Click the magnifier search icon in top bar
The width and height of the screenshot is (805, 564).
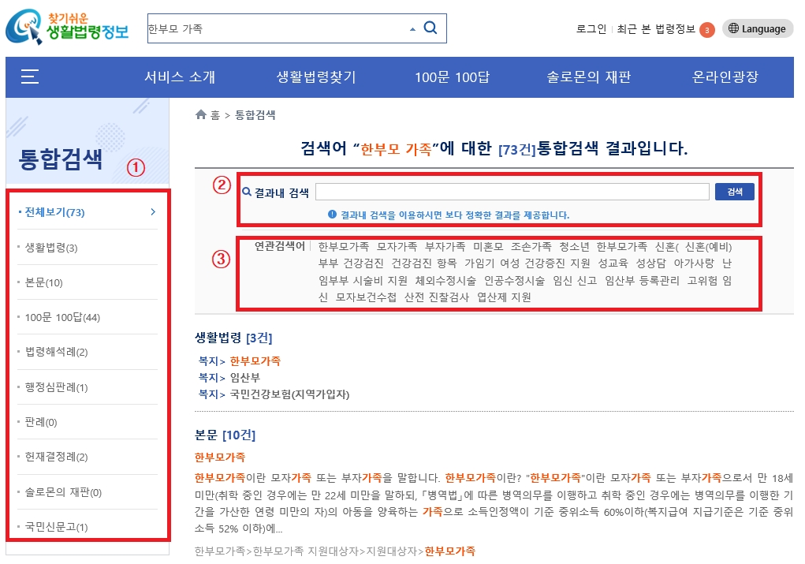pyautogui.click(x=430, y=28)
